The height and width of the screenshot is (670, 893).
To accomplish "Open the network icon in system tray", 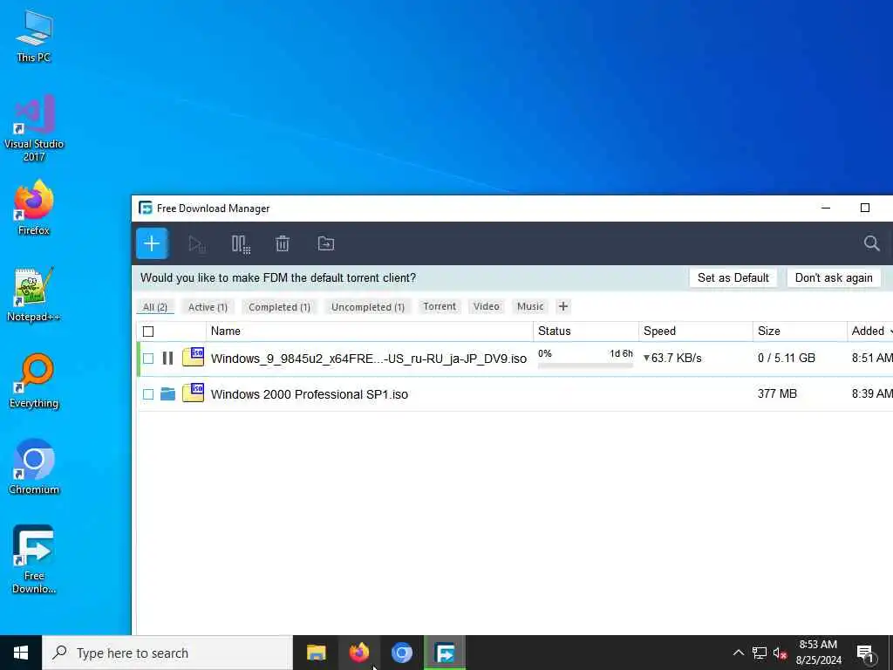I will tap(760, 653).
